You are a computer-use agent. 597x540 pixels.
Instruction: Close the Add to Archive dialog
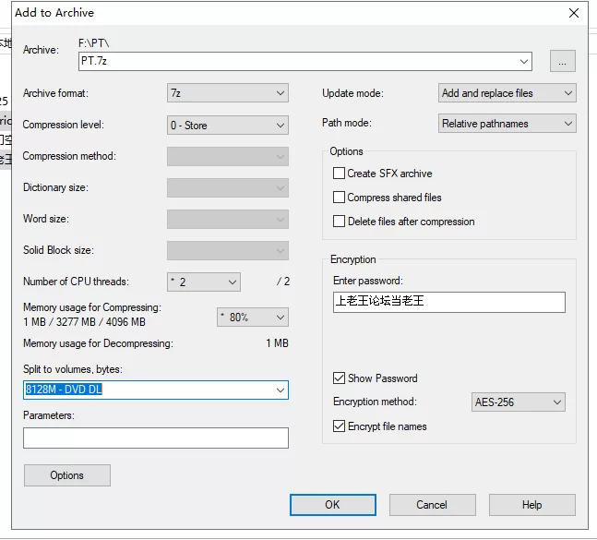[574, 13]
